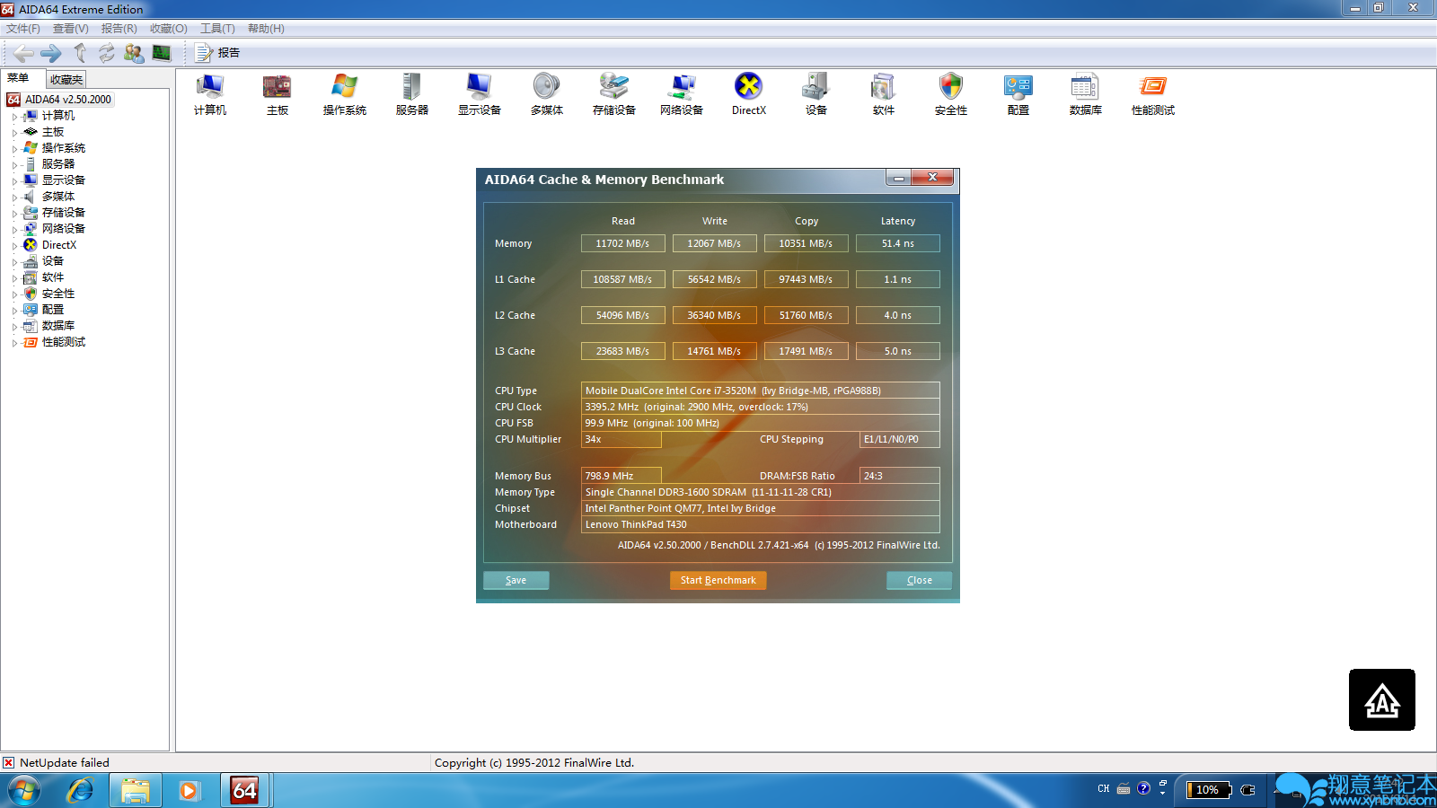Expand the 多媒体 tree node

click(x=14, y=197)
